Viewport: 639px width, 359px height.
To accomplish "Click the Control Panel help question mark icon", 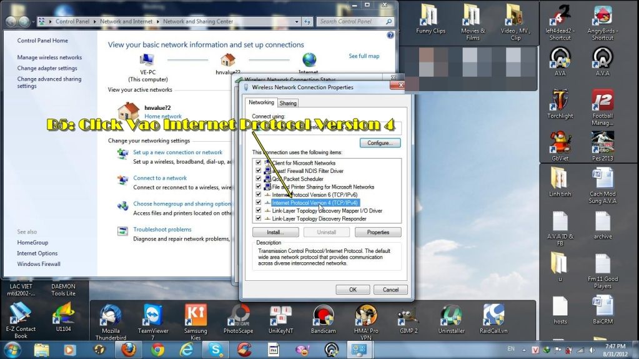I will (390, 36).
